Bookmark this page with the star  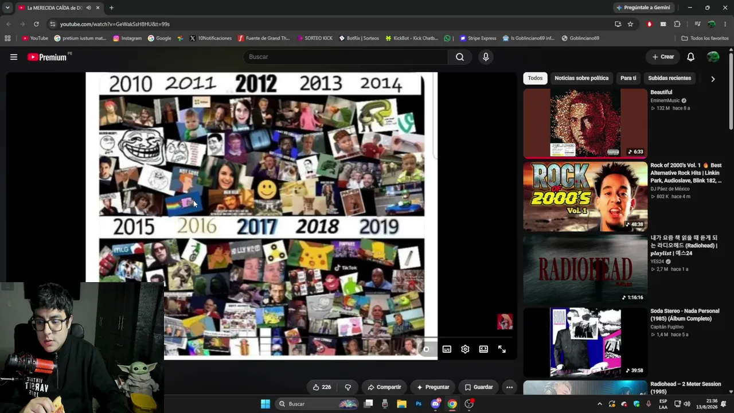click(630, 24)
